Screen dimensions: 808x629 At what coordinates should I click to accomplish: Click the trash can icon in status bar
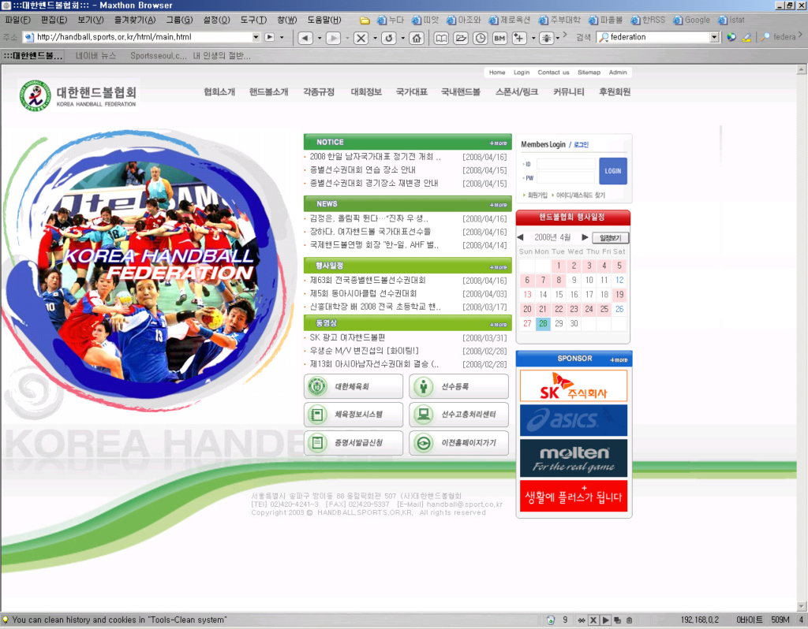pos(629,620)
